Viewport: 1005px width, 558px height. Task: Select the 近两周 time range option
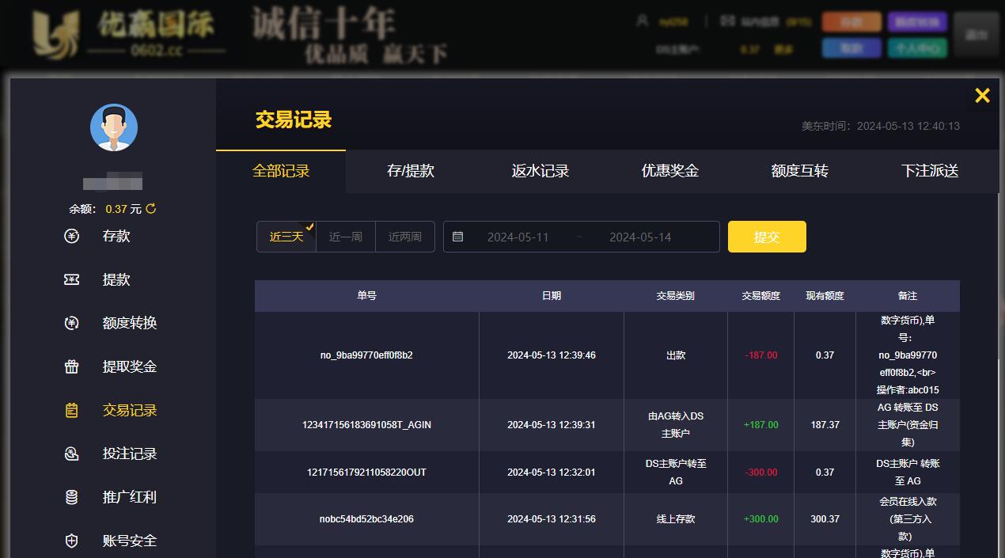click(x=404, y=237)
